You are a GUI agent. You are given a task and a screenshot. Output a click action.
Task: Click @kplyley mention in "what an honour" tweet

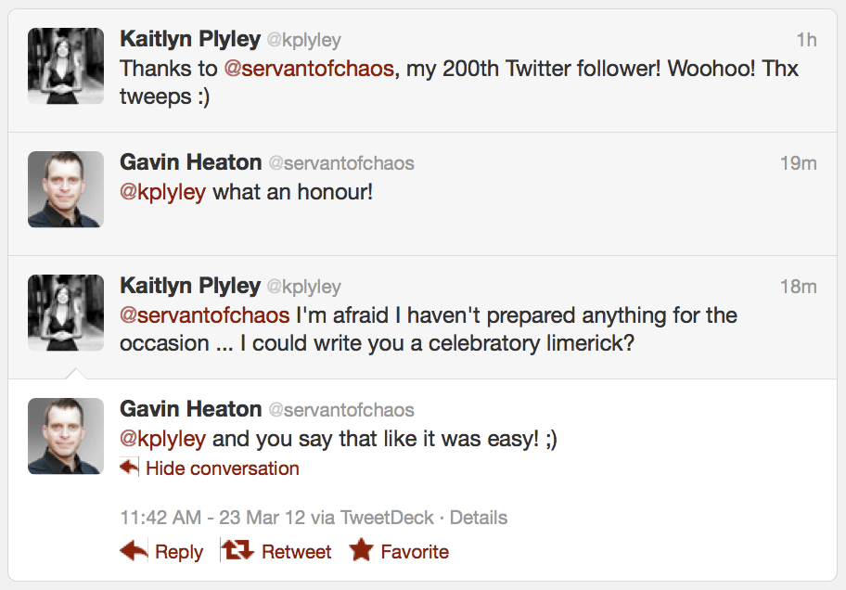coord(163,193)
